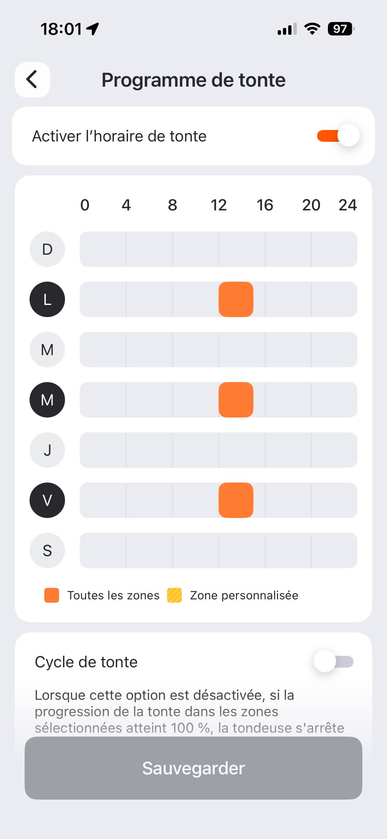Select the Thursday 'J' day circle
This screenshot has height=839, width=387.
pyautogui.click(x=47, y=450)
